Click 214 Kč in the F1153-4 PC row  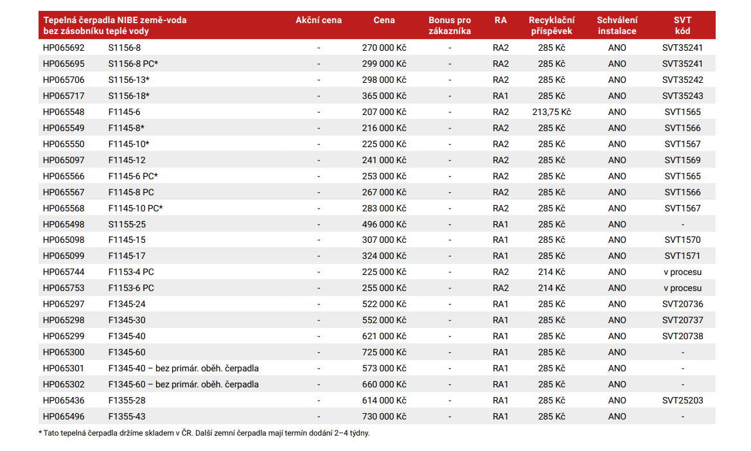pos(552,272)
